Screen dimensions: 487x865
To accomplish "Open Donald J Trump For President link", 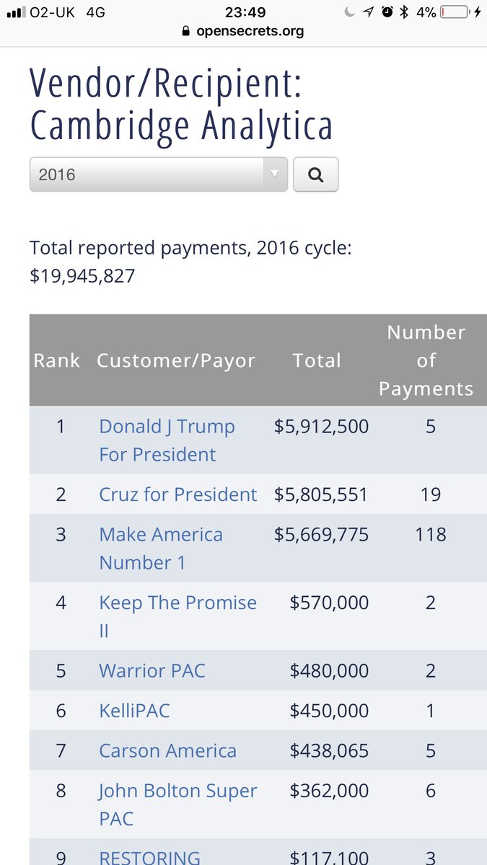I will point(167,440).
